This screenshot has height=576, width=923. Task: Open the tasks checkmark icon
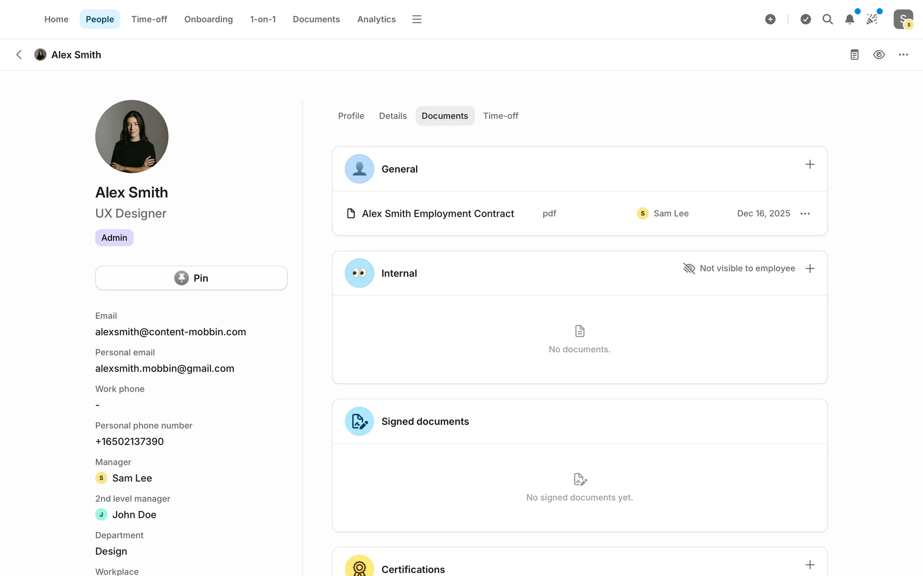pyautogui.click(x=806, y=19)
